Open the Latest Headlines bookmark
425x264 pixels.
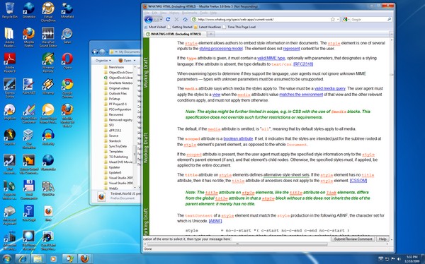208,27
